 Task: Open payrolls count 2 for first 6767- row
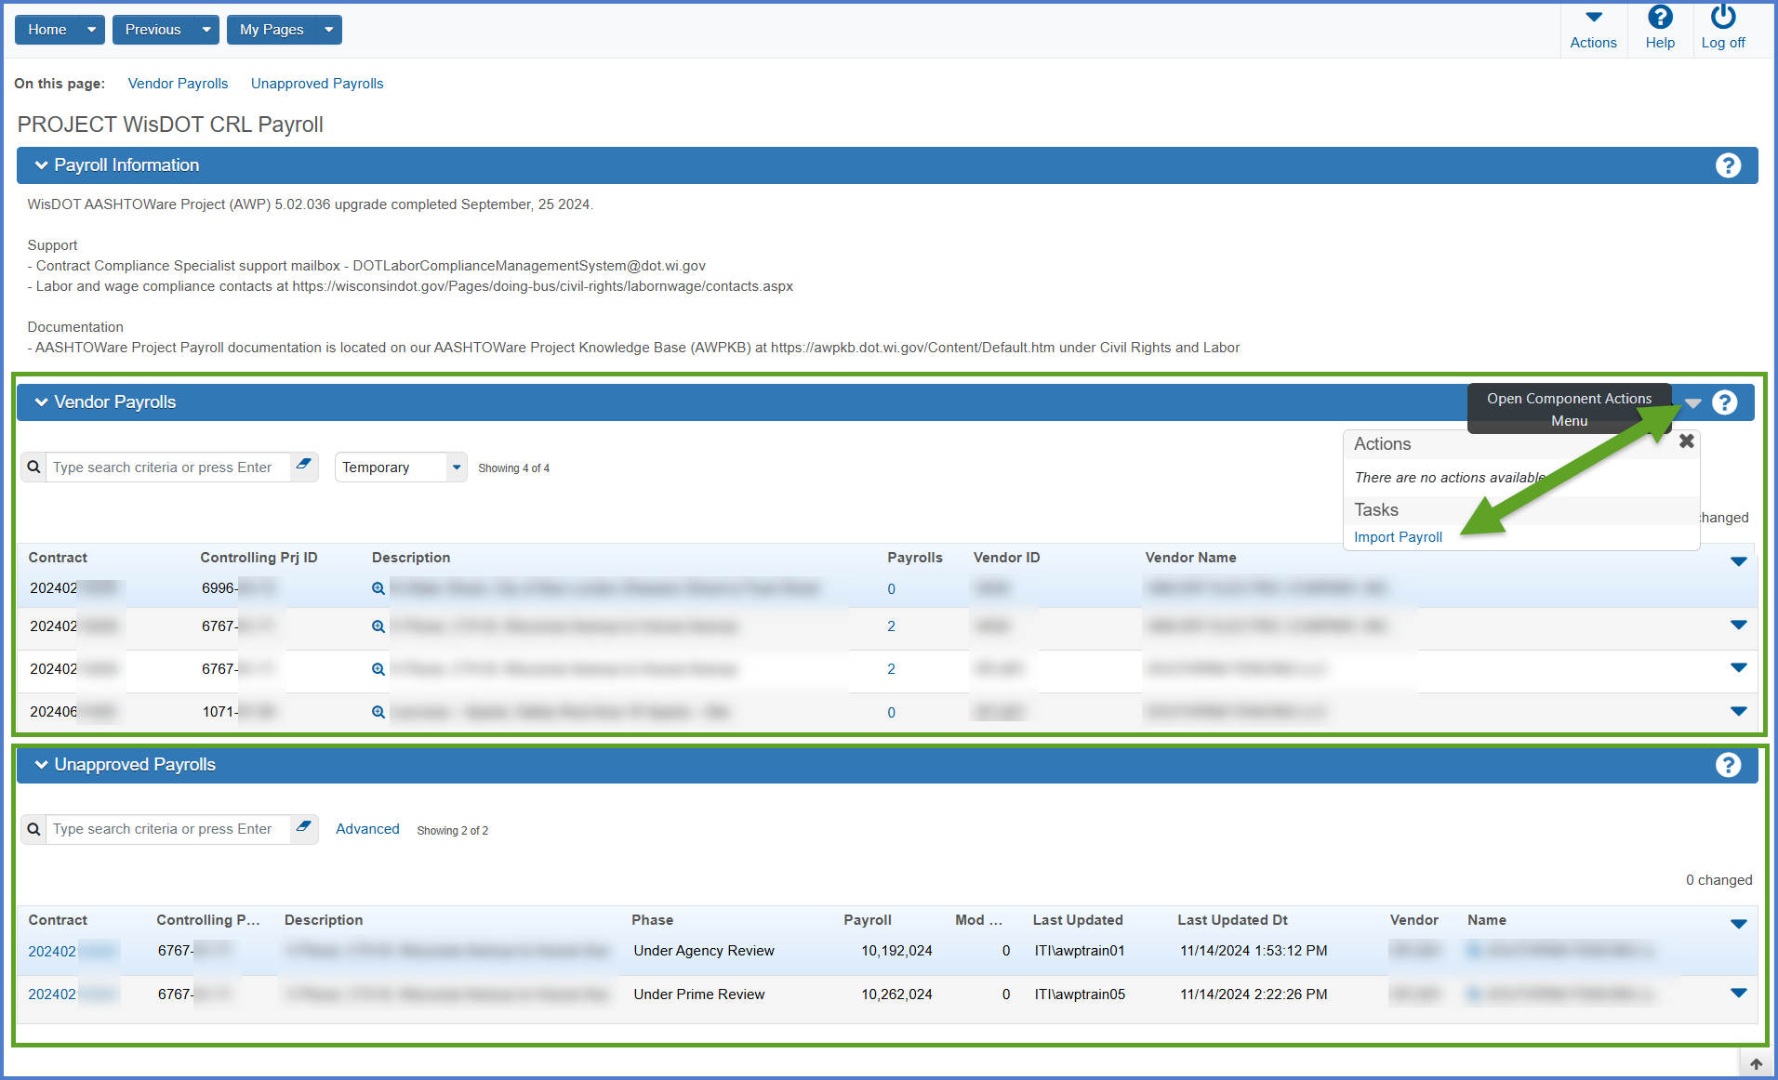[x=891, y=626]
